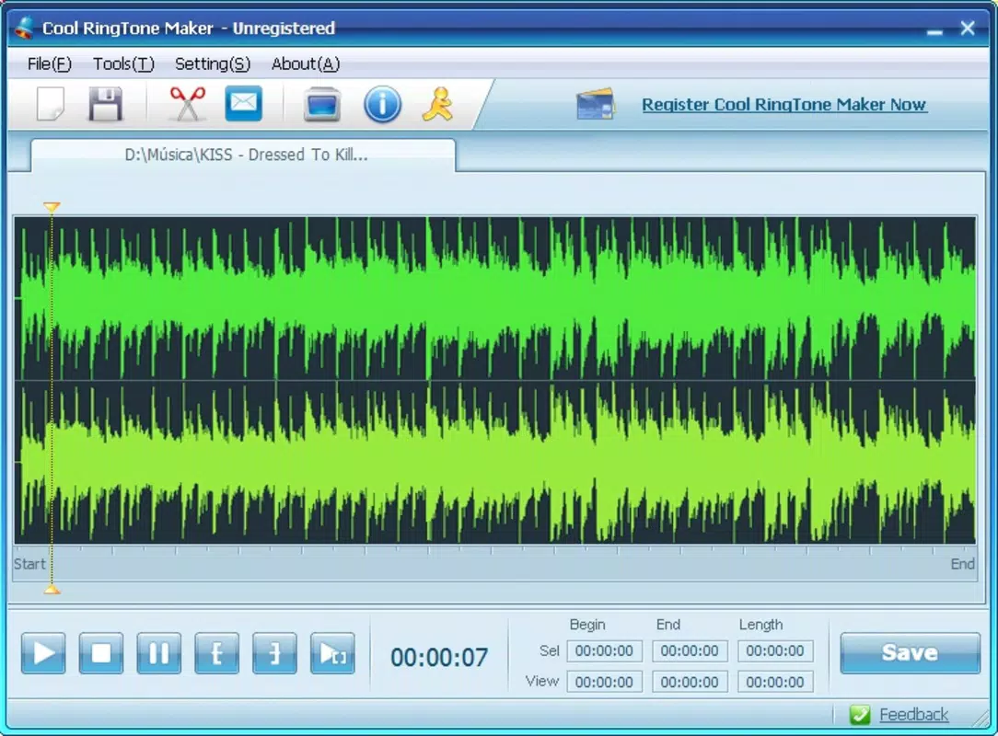Stop audio playback
The width and height of the screenshot is (998, 736).
(101, 652)
